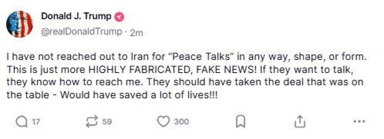
Task: Click "If they want to talk" text
Action: (306, 69)
